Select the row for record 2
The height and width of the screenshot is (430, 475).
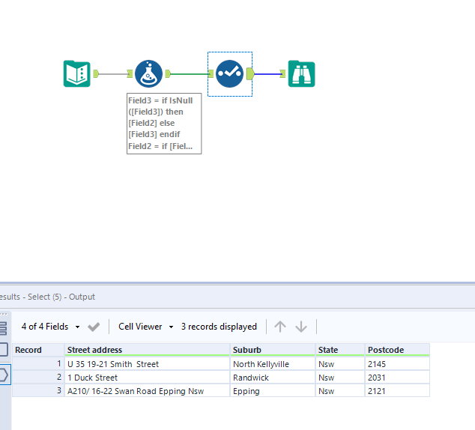(37, 378)
